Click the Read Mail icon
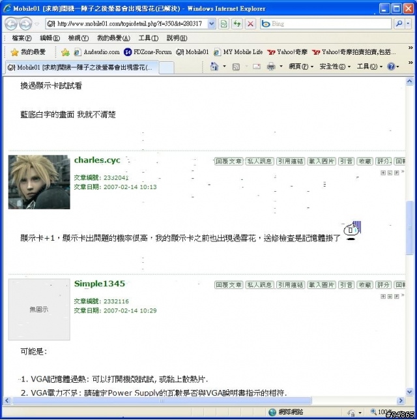417x420 pixels. click(257, 66)
